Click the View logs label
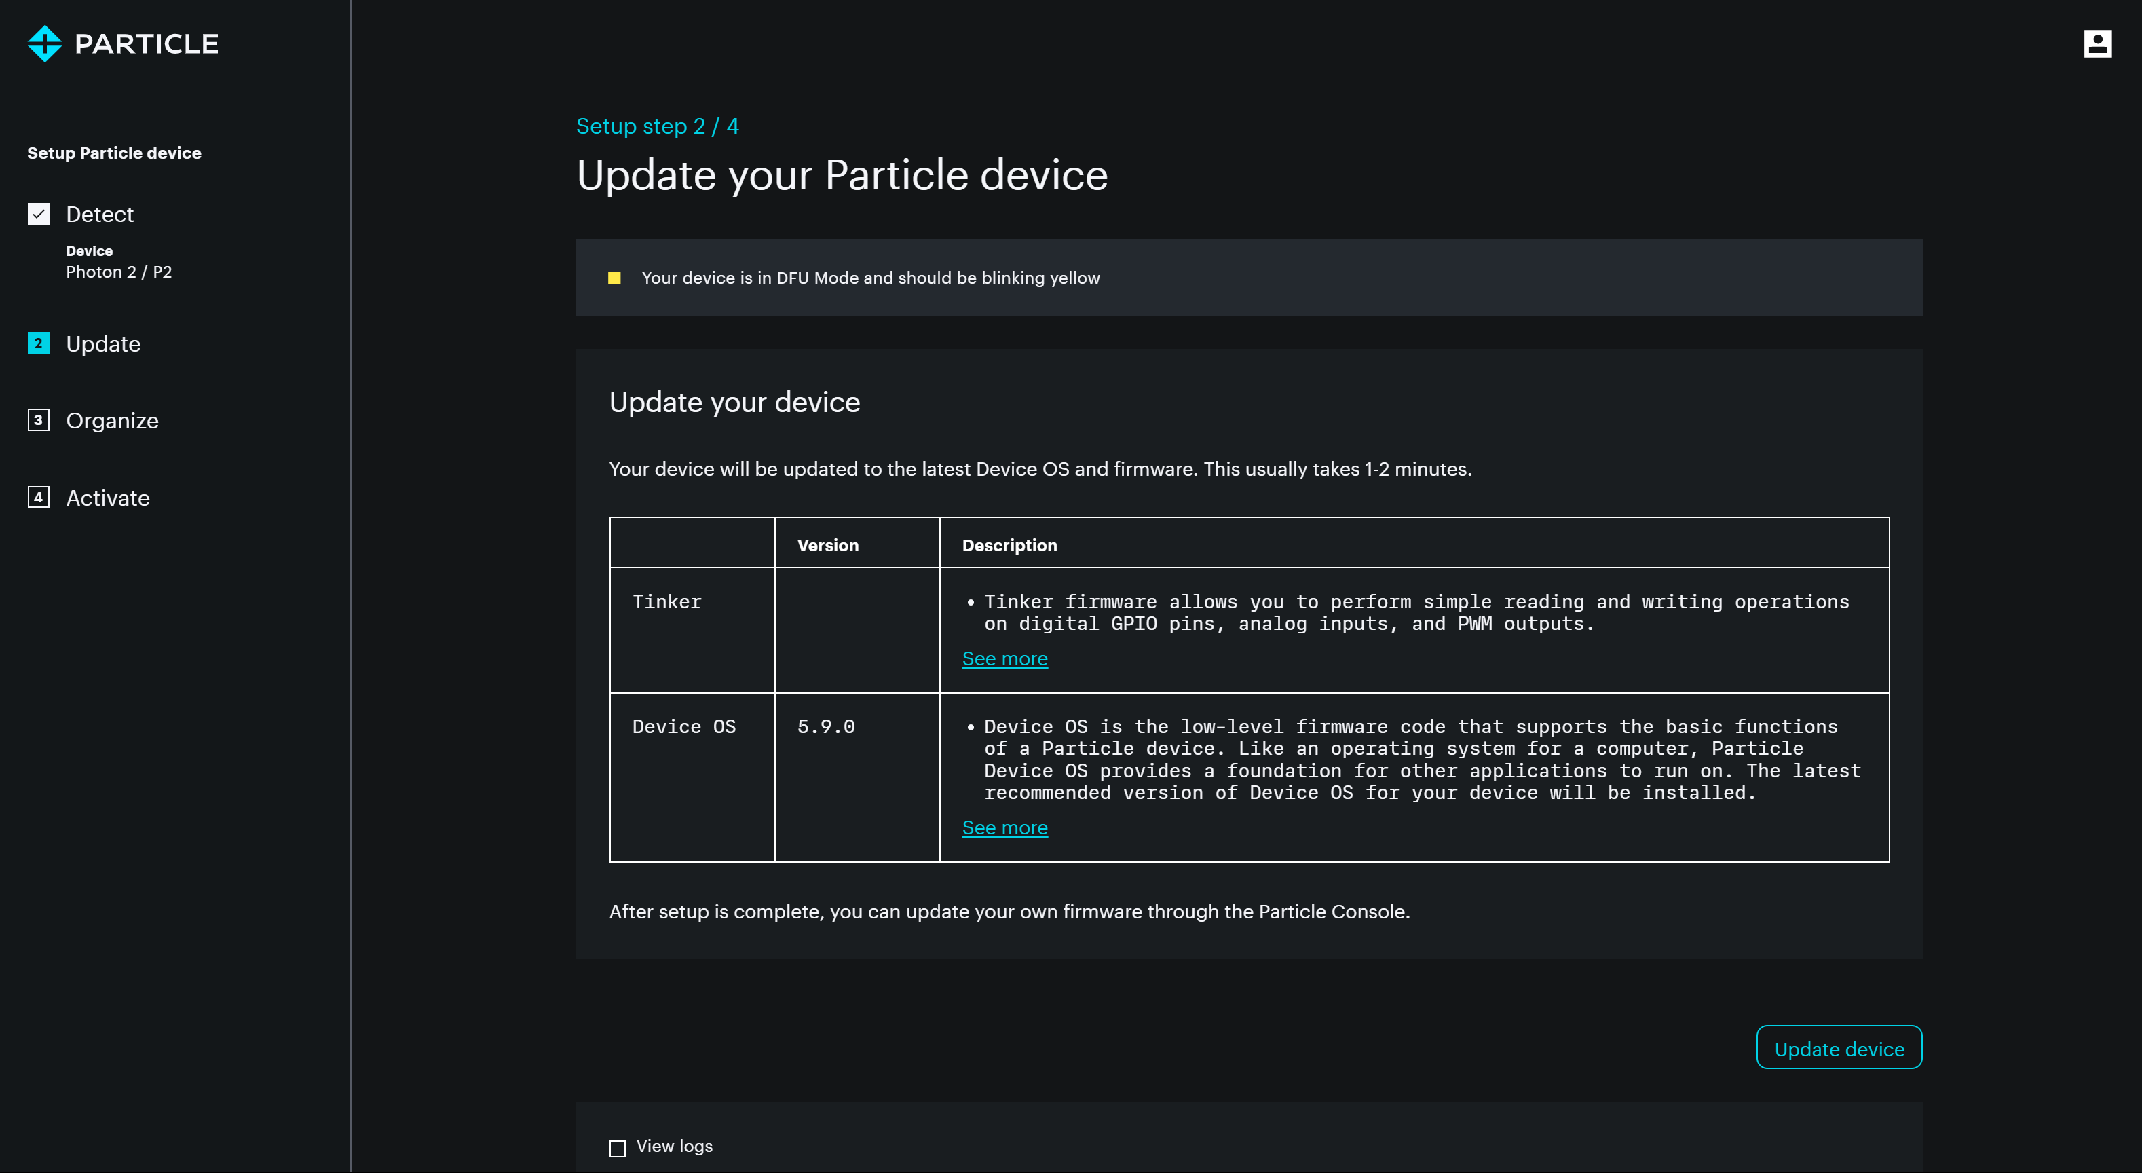 pyautogui.click(x=675, y=1147)
